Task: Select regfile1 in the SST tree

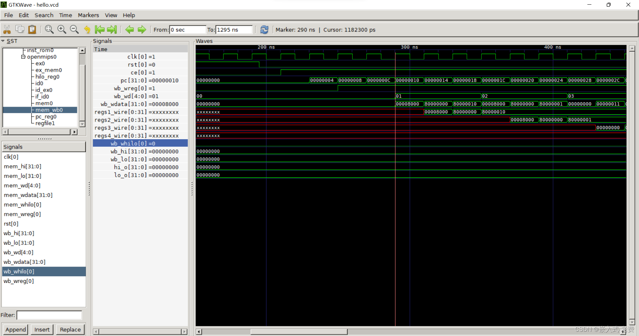Action: click(x=45, y=123)
